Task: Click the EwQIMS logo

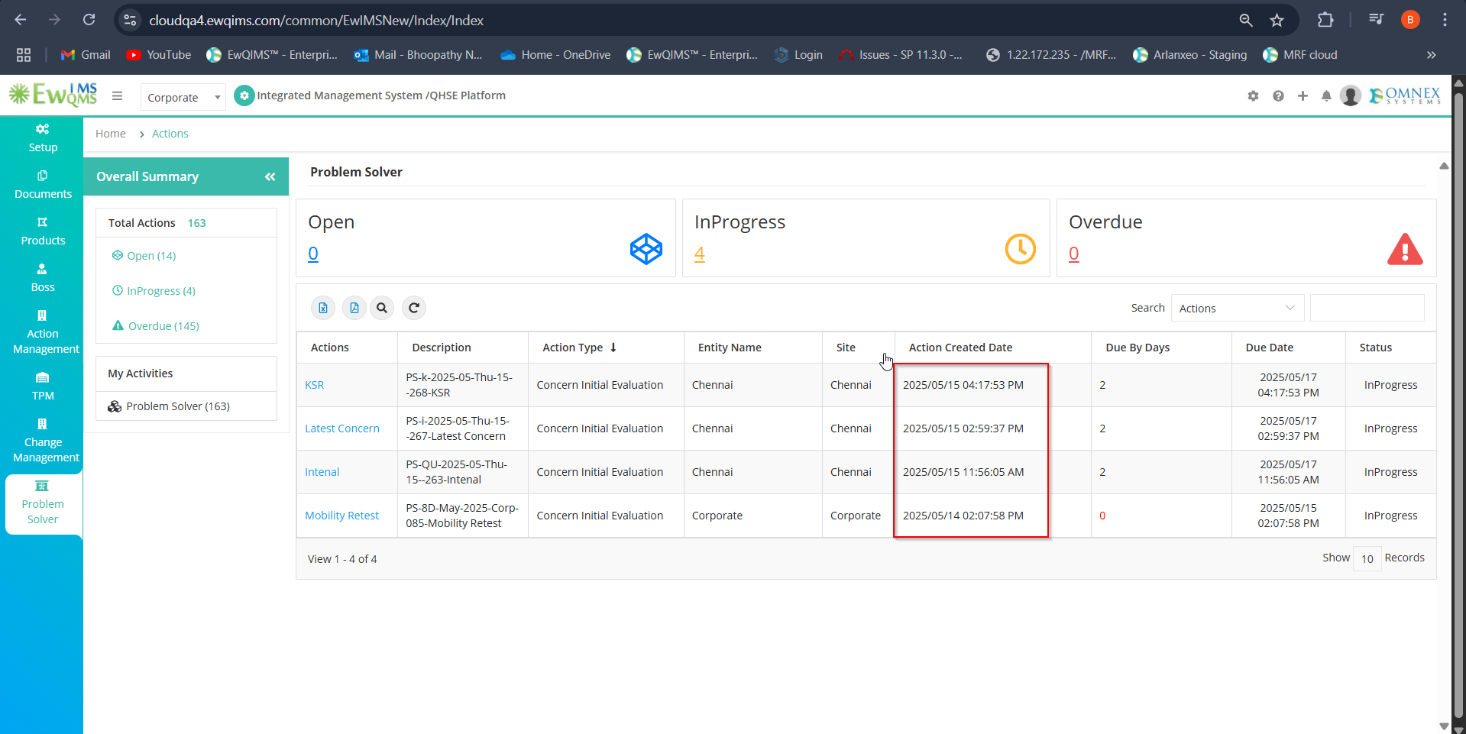Action: tap(53, 95)
